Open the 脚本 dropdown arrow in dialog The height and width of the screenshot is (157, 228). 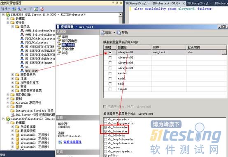114,33
